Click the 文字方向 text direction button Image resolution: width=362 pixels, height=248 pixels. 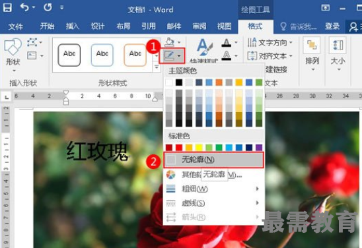click(270, 42)
